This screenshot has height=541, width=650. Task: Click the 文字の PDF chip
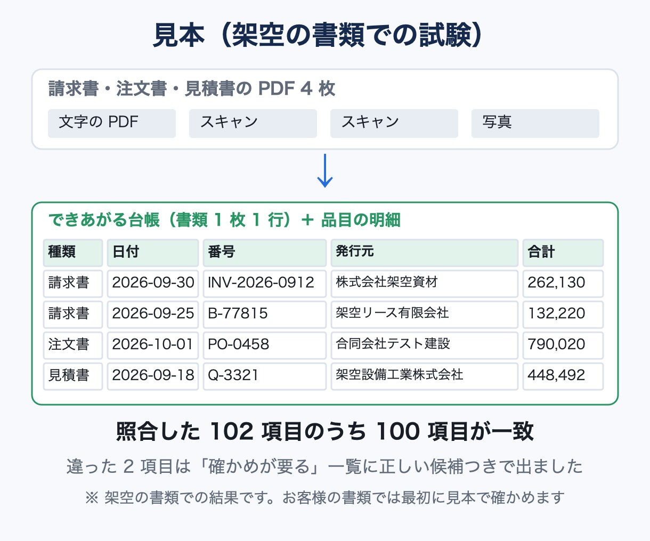(x=112, y=124)
